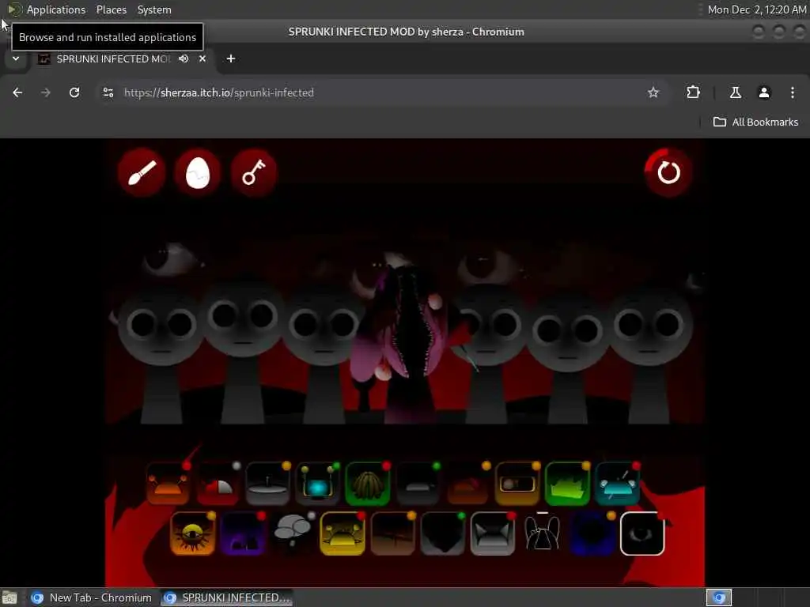This screenshot has height=607, width=810.
Task: Expand the tab search dropdown
Action: pos(16,58)
